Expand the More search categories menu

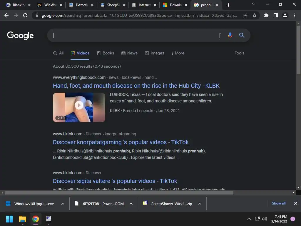coord(178,53)
